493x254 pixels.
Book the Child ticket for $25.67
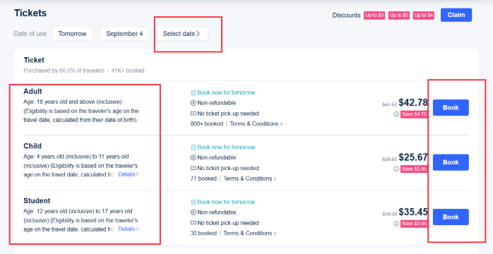coord(451,162)
